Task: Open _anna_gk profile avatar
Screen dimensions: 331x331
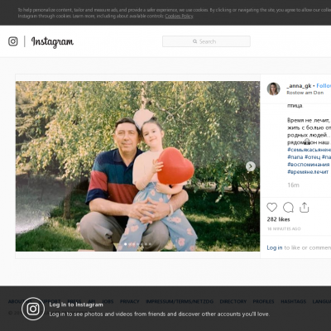Action: click(273, 89)
